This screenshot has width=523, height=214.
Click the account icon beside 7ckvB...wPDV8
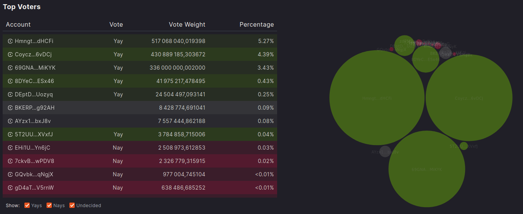pyautogui.click(x=10, y=161)
